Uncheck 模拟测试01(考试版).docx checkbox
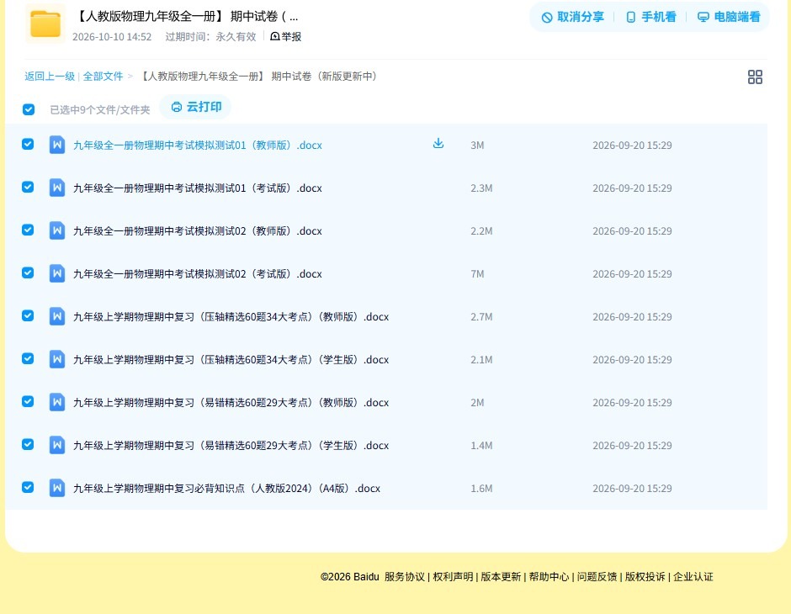The height and width of the screenshot is (614, 791). pyautogui.click(x=29, y=187)
